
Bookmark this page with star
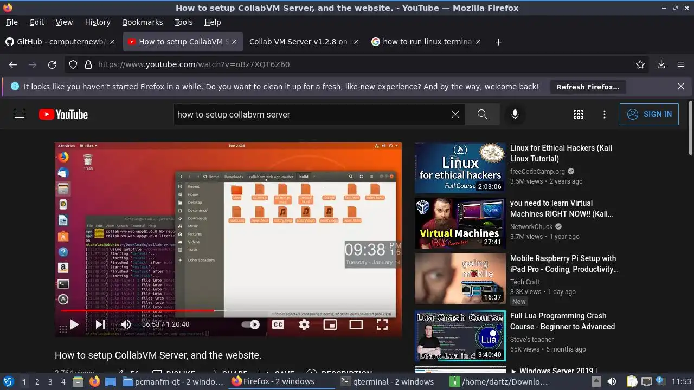pyautogui.click(x=640, y=64)
